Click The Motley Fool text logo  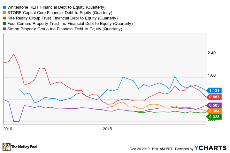click(x=25, y=147)
